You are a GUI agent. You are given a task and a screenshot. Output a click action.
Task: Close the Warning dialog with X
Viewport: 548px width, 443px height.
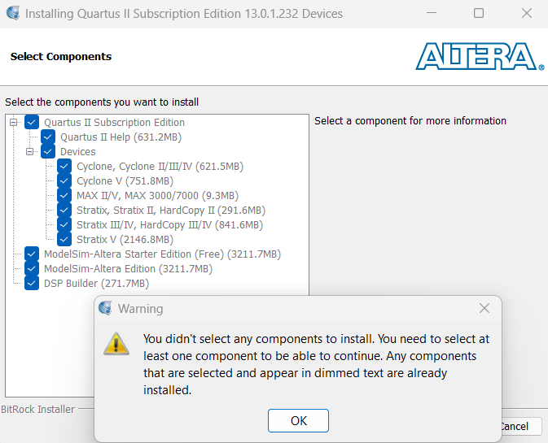coord(484,309)
